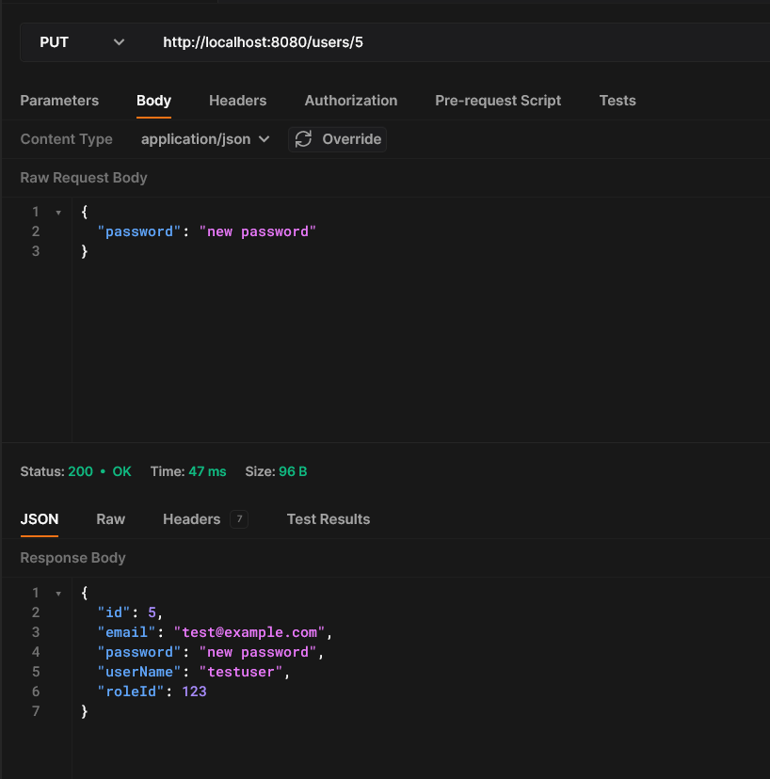Screen dimensions: 770x779
Task: Open the request Headers tab
Action: [x=237, y=101]
